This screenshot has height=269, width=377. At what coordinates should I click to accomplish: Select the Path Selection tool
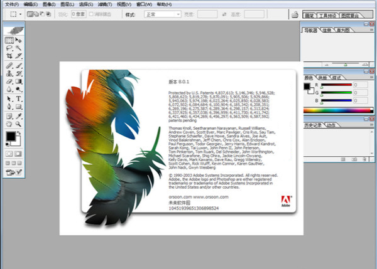pyautogui.click(x=9, y=98)
